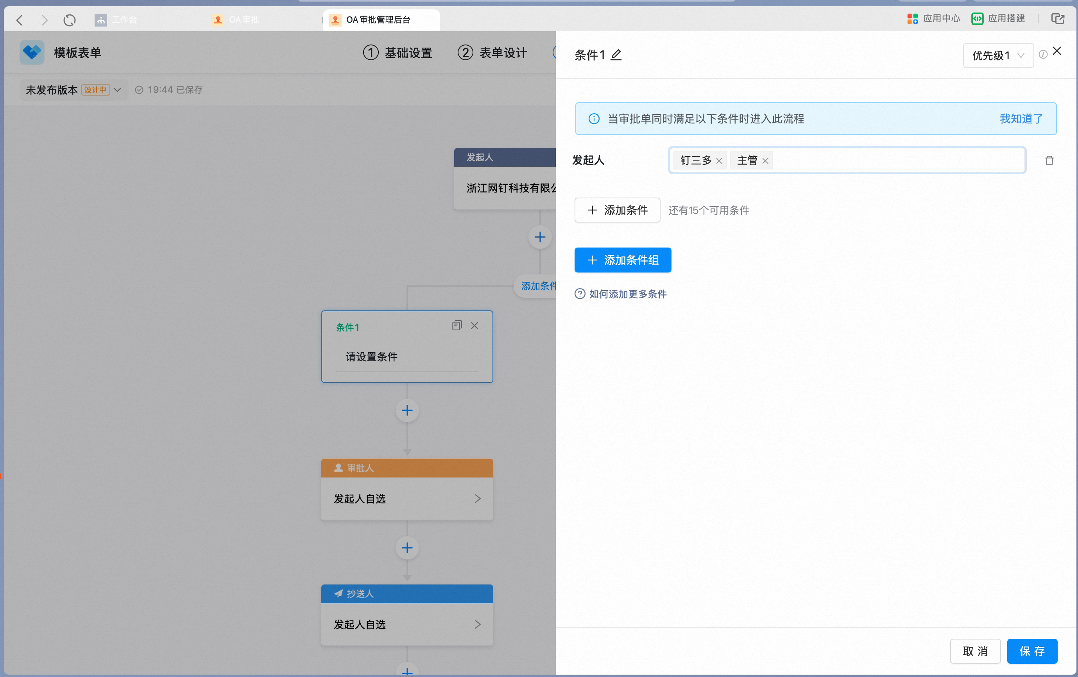Click 请设置条件 in the 条件1 card
The width and height of the screenshot is (1078, 677).
tap(371, 356)
